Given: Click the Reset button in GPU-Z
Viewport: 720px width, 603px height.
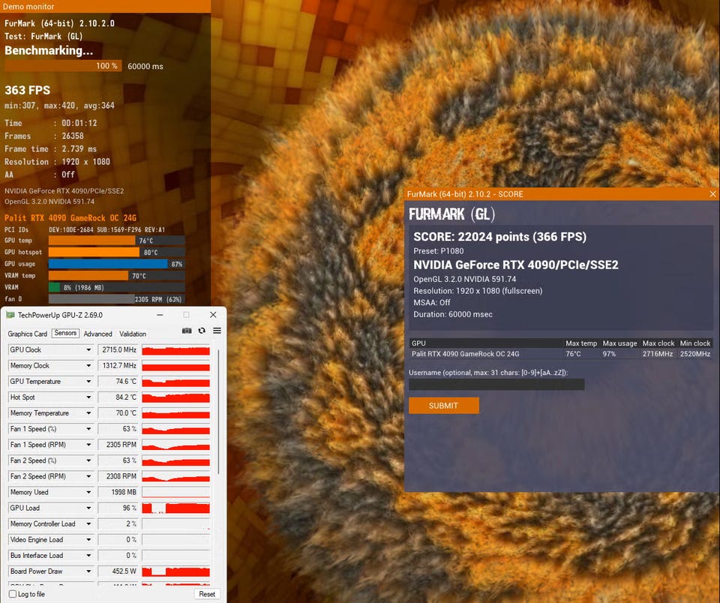Looking at the screenshot, I should point(207,594).
